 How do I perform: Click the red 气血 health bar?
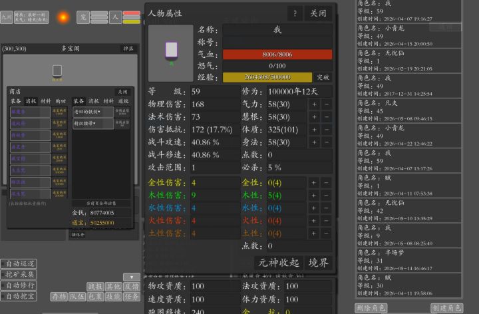(x=277, y=55)
